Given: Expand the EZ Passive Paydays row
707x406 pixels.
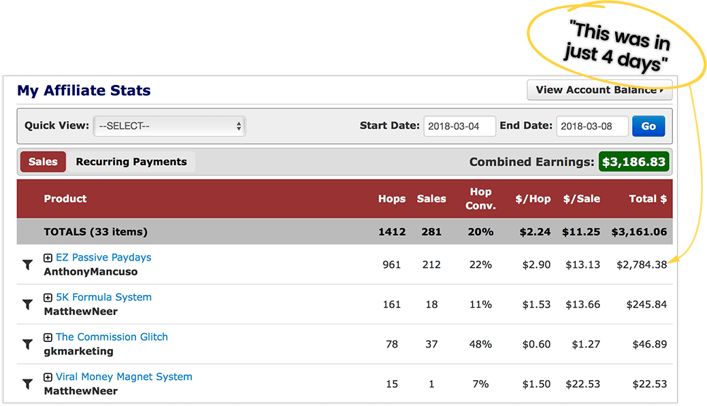Looking at the screenshot, I should pos(48,258).
